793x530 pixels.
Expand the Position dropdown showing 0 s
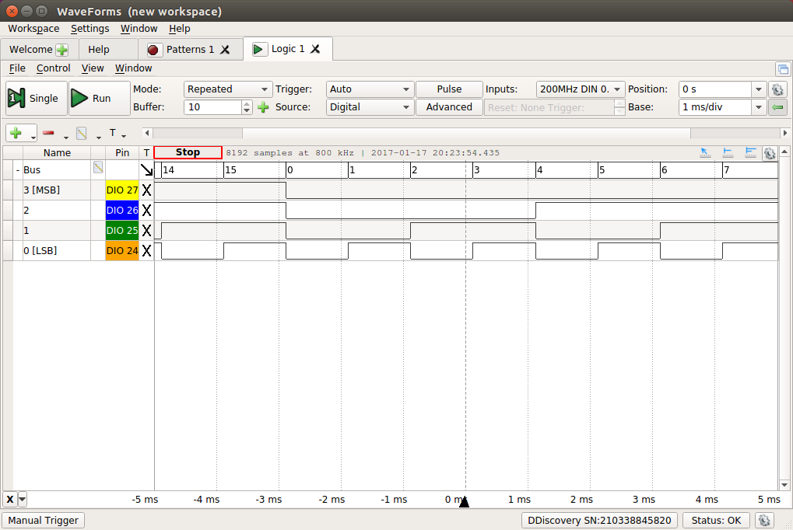(758, 89)
